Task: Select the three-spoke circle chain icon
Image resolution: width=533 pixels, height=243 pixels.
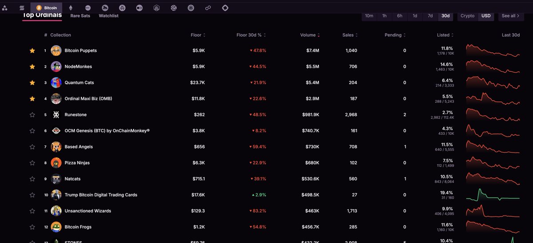Action: click(x=122, y=8)
